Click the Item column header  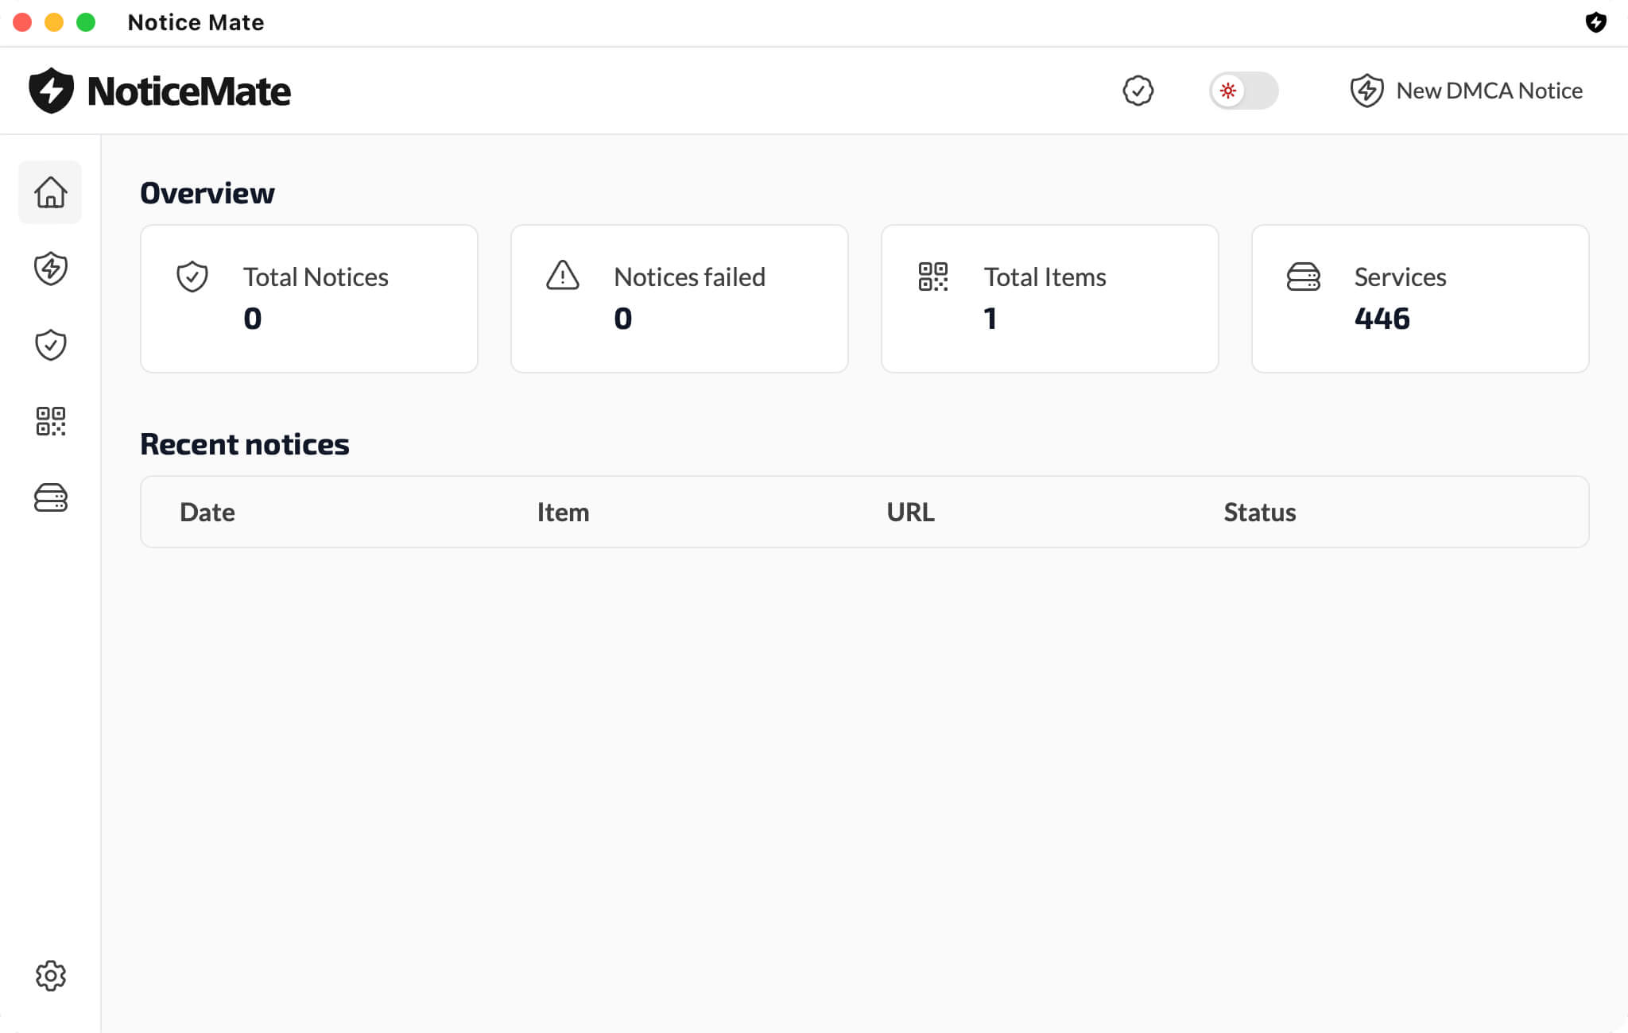click(563, 513)
